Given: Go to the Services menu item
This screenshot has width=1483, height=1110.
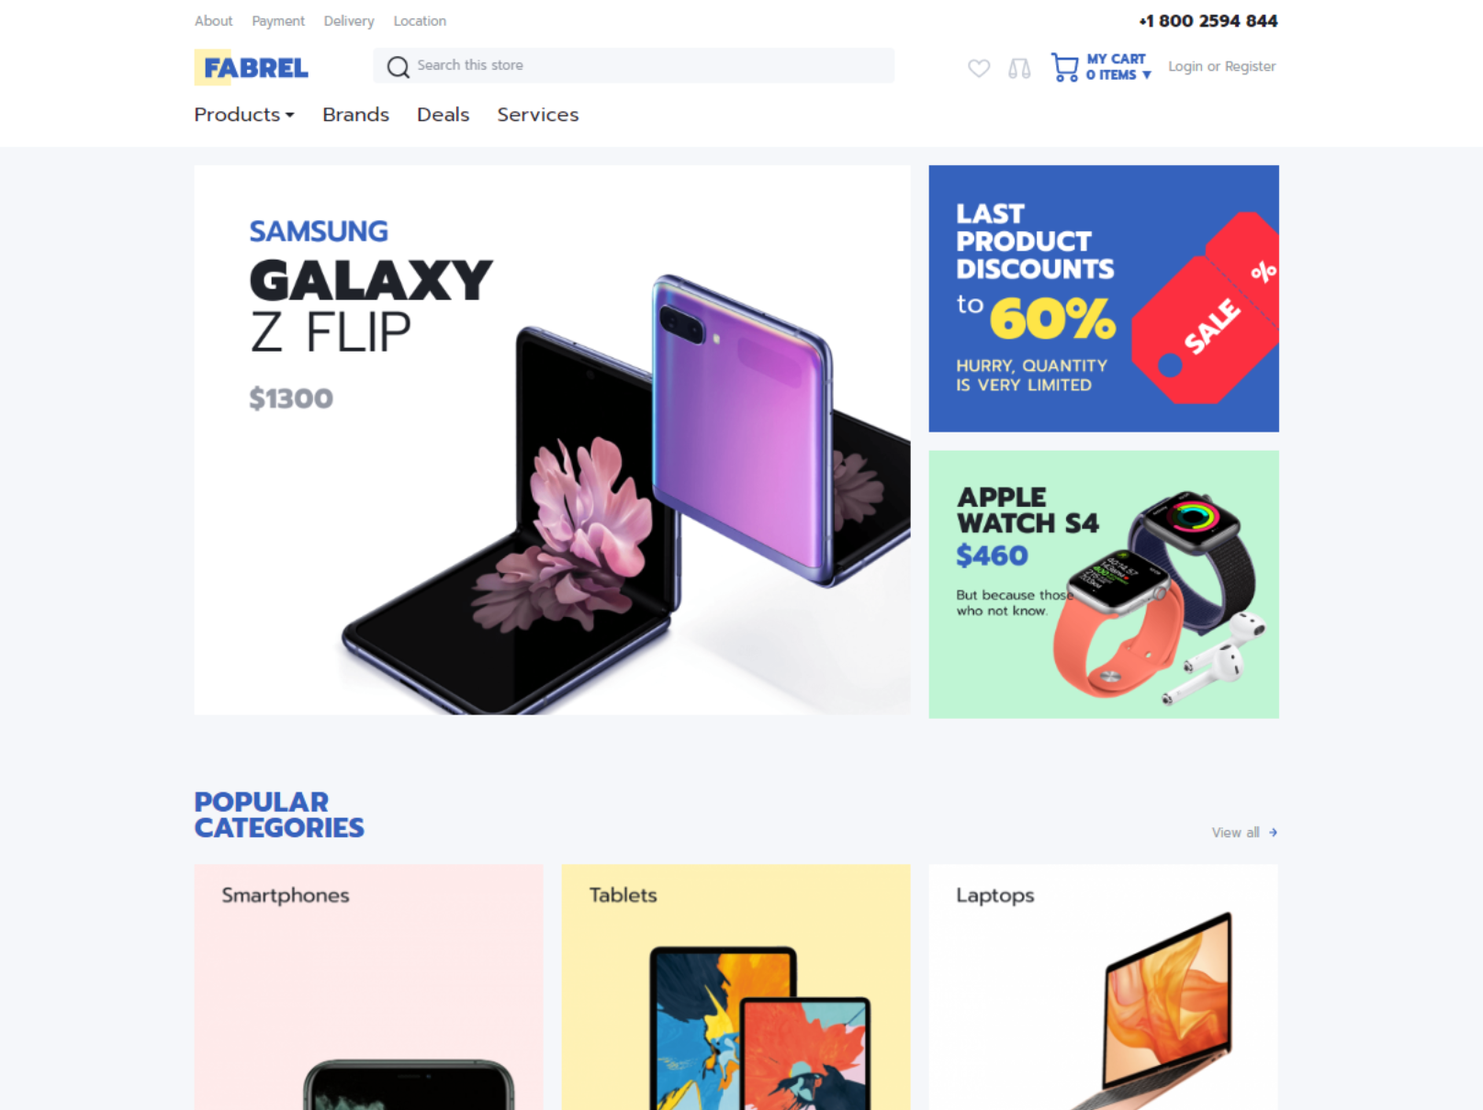Looking at the screenshot, I should (538, 115).
